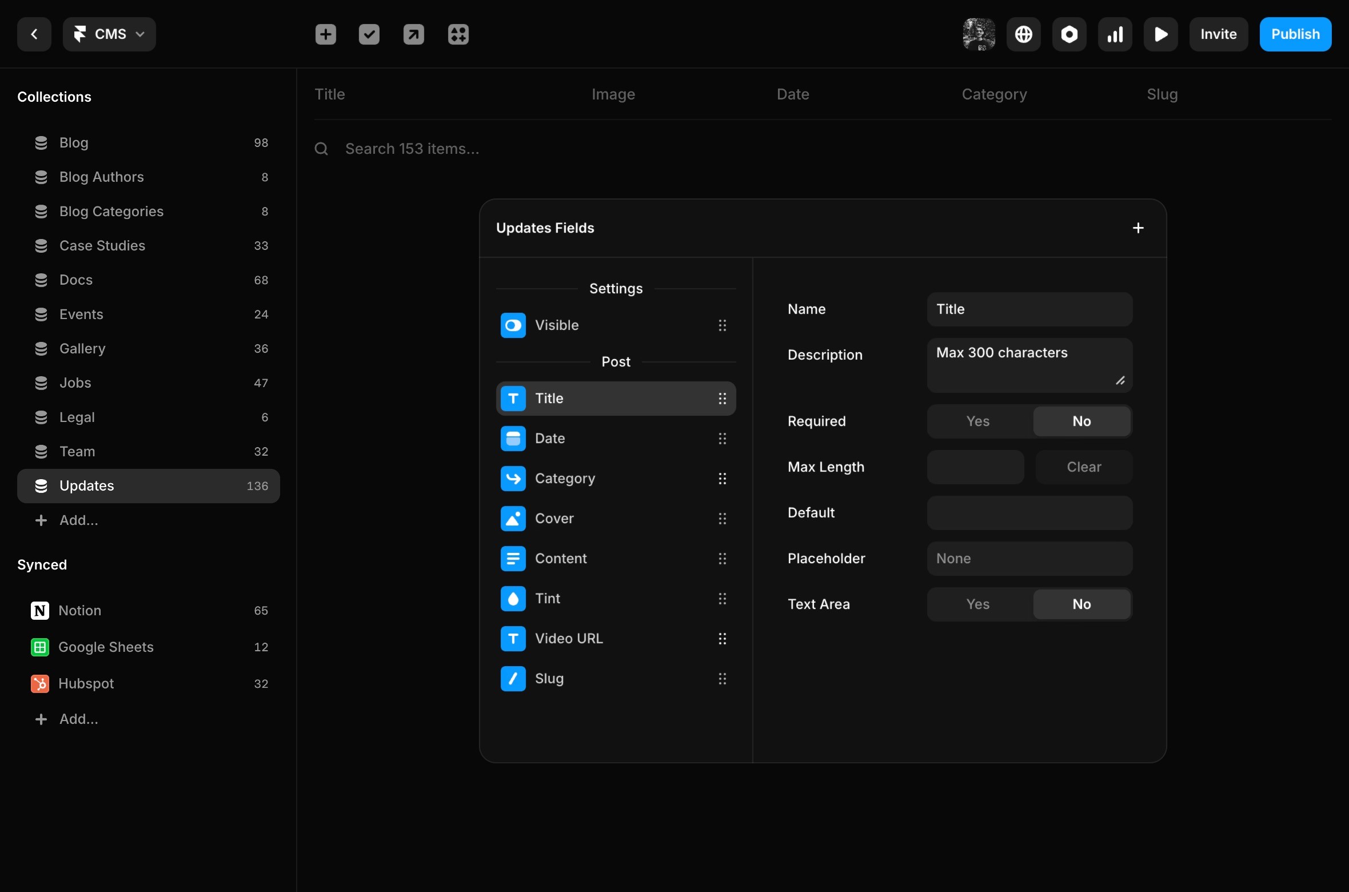Set Text Area option to Yes
Screen dimensions: 1349x892
[x=978, y=604]
